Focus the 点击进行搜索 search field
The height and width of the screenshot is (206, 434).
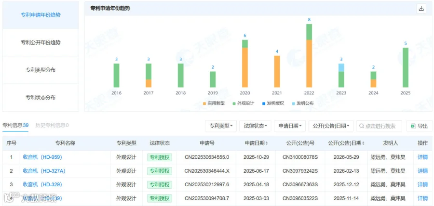click(x=379, y=126)
